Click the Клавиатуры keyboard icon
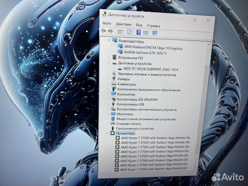248x186 pixels. 114,84
